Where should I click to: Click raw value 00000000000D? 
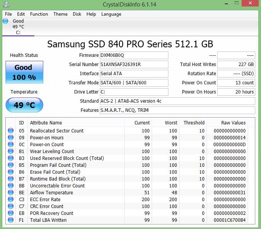click(229, 144)
